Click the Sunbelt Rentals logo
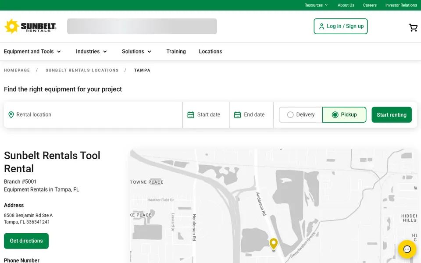The image size is (421, 263). pos(30,26)
